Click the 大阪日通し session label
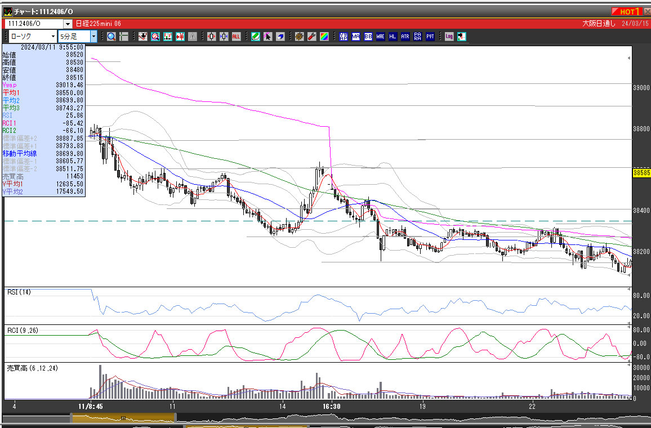This screenshot has width=651, height=428. pyautogui.click(x=599, y=24)
